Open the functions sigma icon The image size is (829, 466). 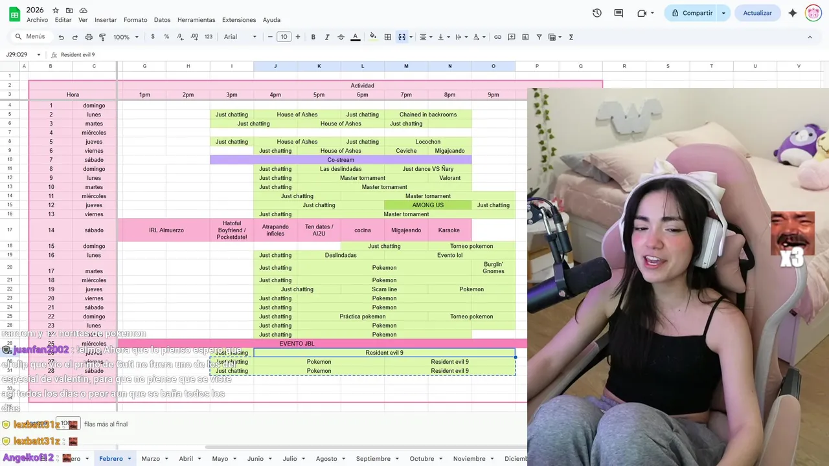[x=571, y=37]
